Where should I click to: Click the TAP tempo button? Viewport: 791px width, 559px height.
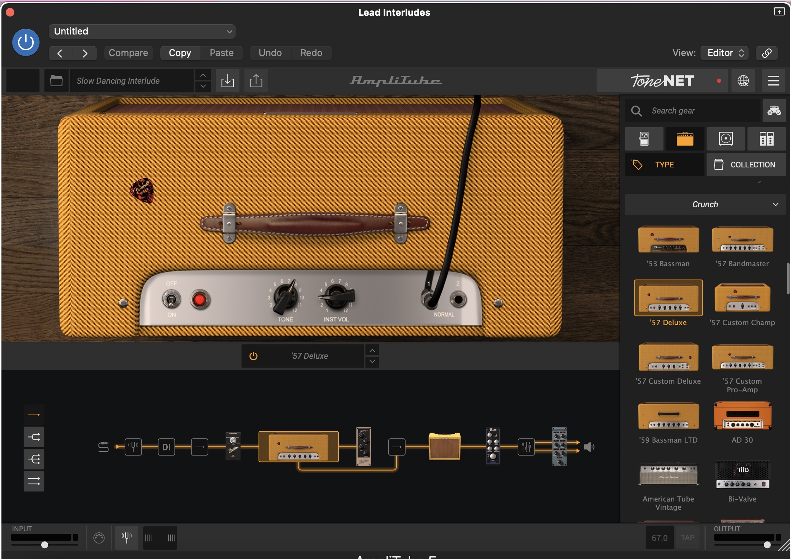click(x=688, y=537)
